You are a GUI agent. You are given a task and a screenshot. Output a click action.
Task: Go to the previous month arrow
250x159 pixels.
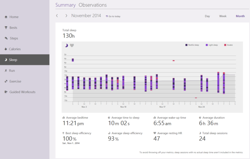click(x=57, y=16)
